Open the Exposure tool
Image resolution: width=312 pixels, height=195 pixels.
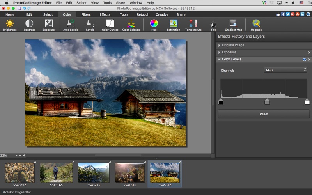(x=49, y=24)
